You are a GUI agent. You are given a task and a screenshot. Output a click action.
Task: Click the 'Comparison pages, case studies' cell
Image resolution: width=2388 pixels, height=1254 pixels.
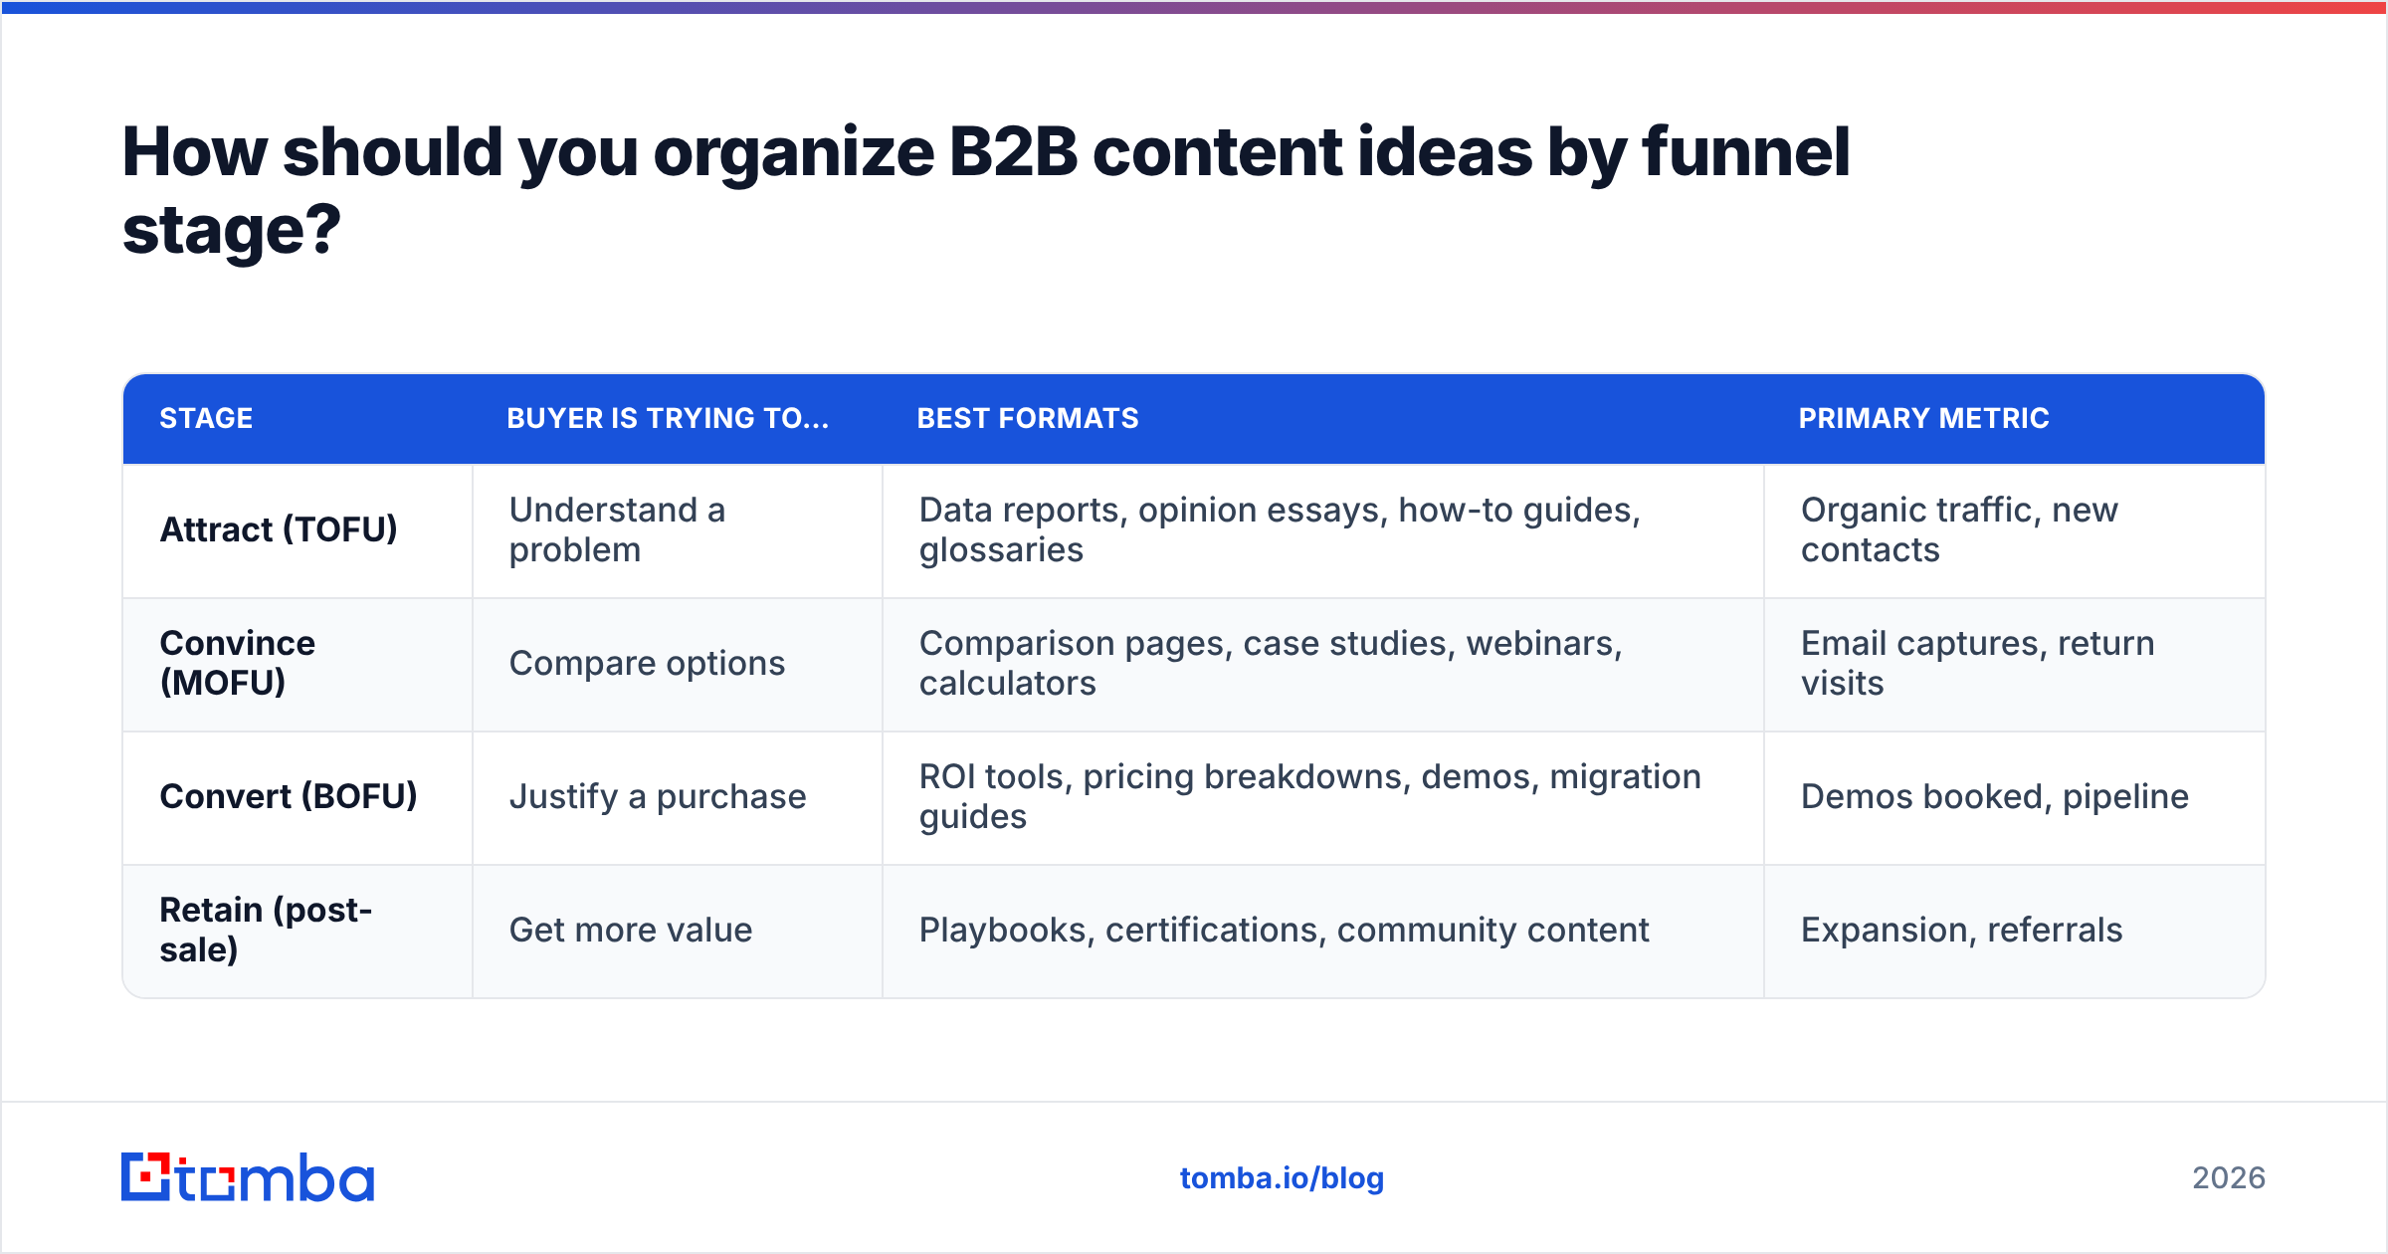coord(1323,664)
